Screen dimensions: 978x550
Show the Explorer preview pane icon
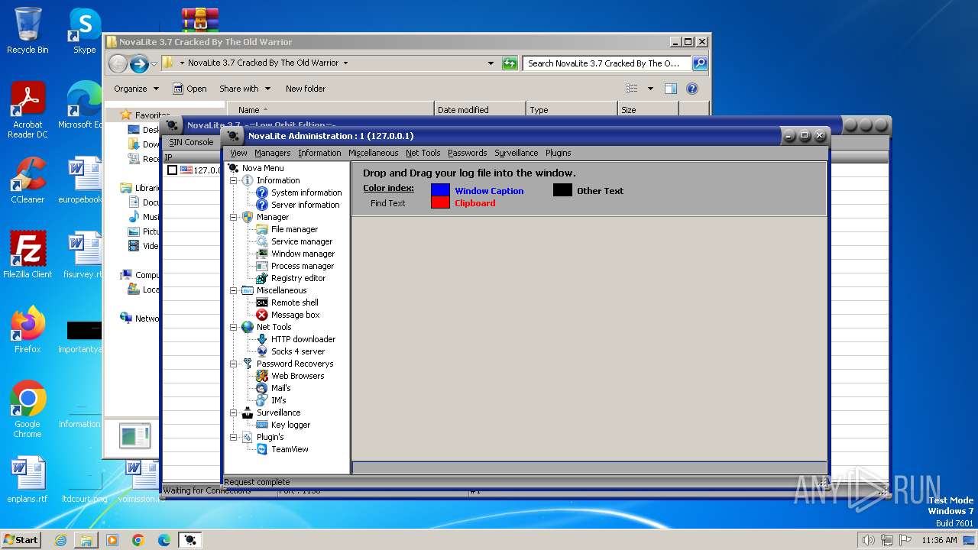tap(671, 89)
